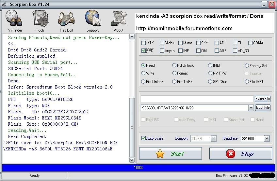The image size is (277, 181).
Task: Click the 100% progress bar
Action: 138,167
